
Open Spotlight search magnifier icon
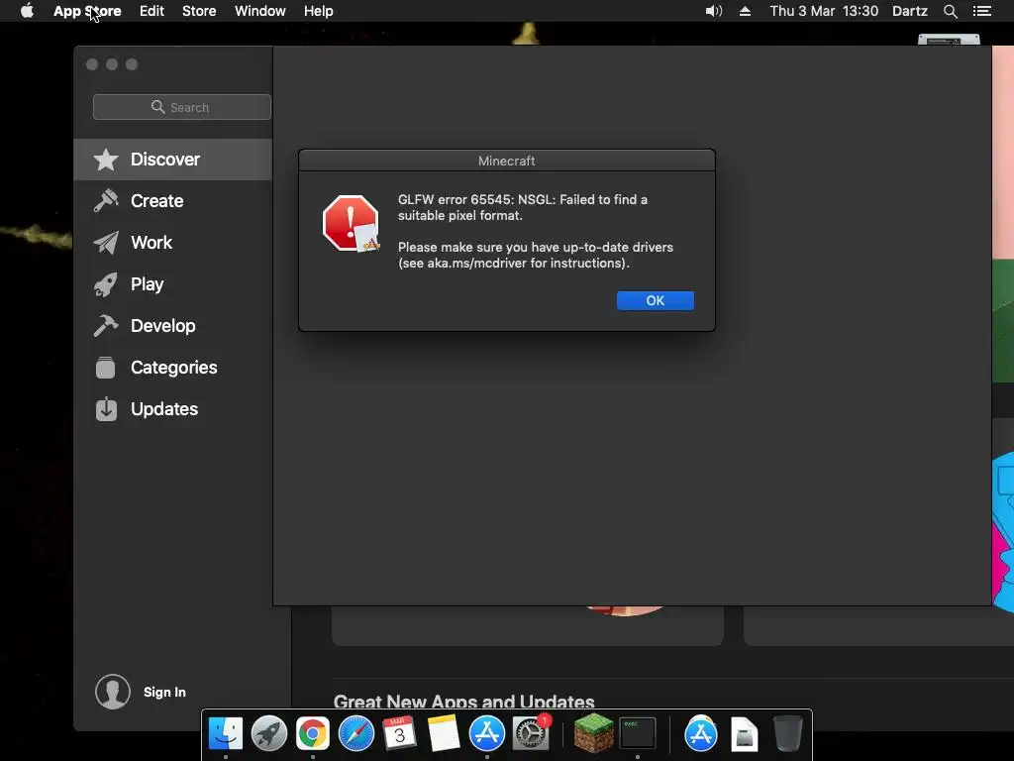(x=950, y=11)
